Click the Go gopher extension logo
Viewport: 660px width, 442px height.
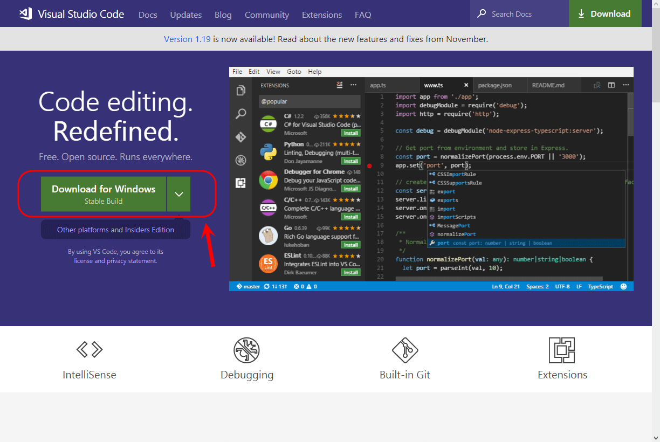(x=269, y=236)
